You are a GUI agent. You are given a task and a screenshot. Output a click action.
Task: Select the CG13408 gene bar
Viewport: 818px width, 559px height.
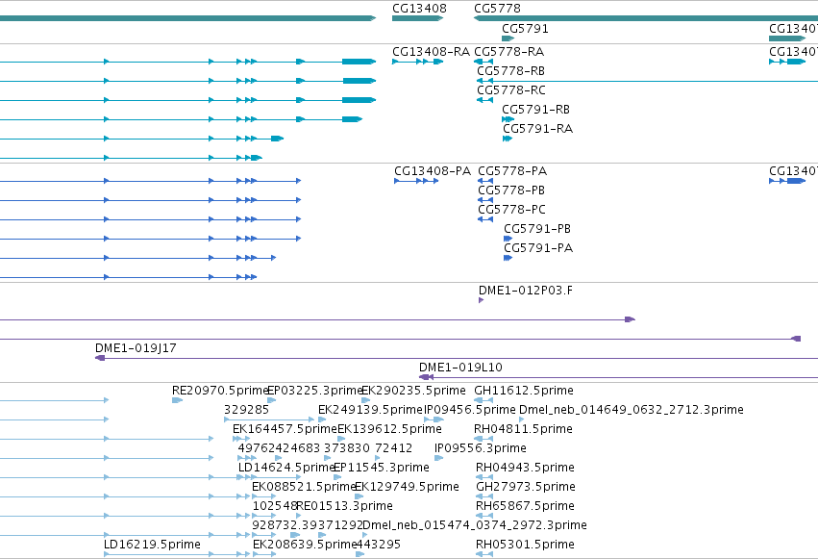pyautogui.click(x=417, y=18)
